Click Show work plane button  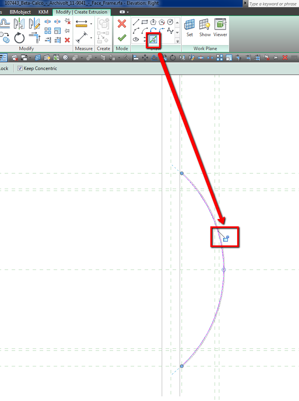(205, 28)
